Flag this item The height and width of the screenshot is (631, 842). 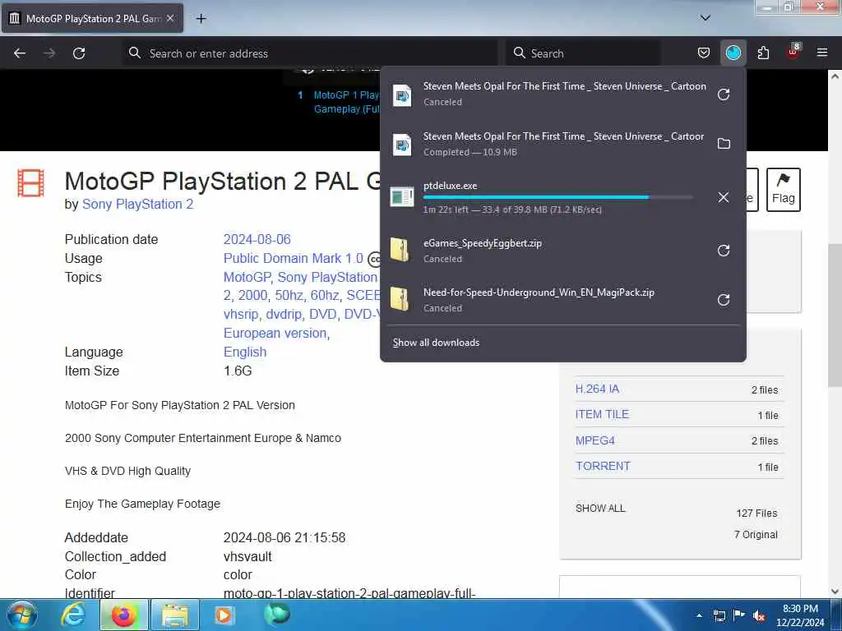coord(783,190)
